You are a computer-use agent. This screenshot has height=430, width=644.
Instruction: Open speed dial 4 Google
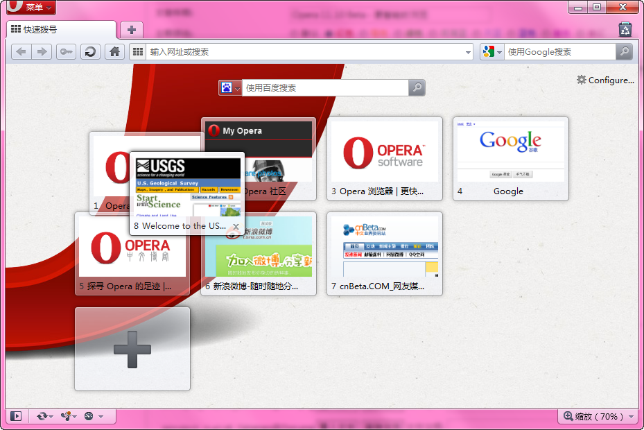click(510, 159)
